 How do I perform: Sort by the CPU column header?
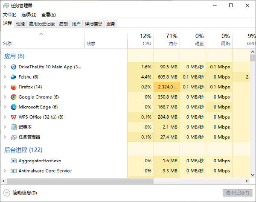tap(140, 41)
